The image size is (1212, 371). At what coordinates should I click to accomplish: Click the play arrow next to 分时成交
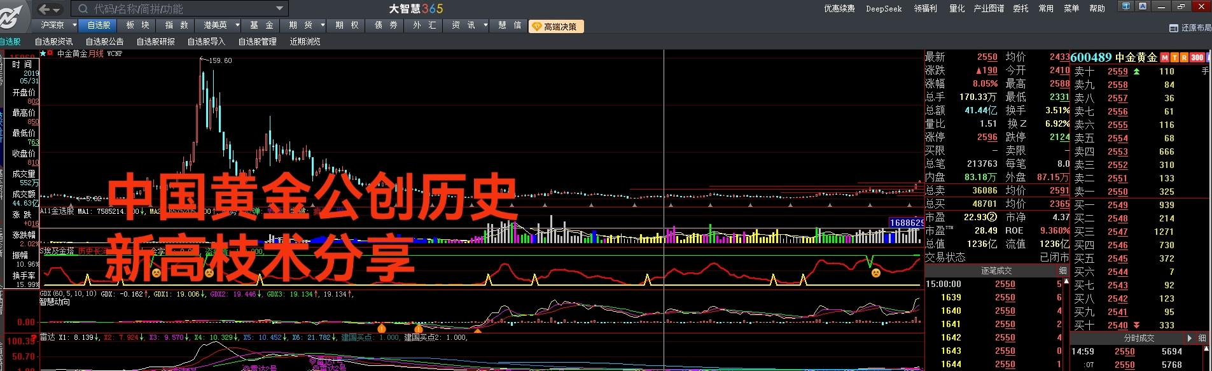pyautogui.click(x=1189, y=339)
